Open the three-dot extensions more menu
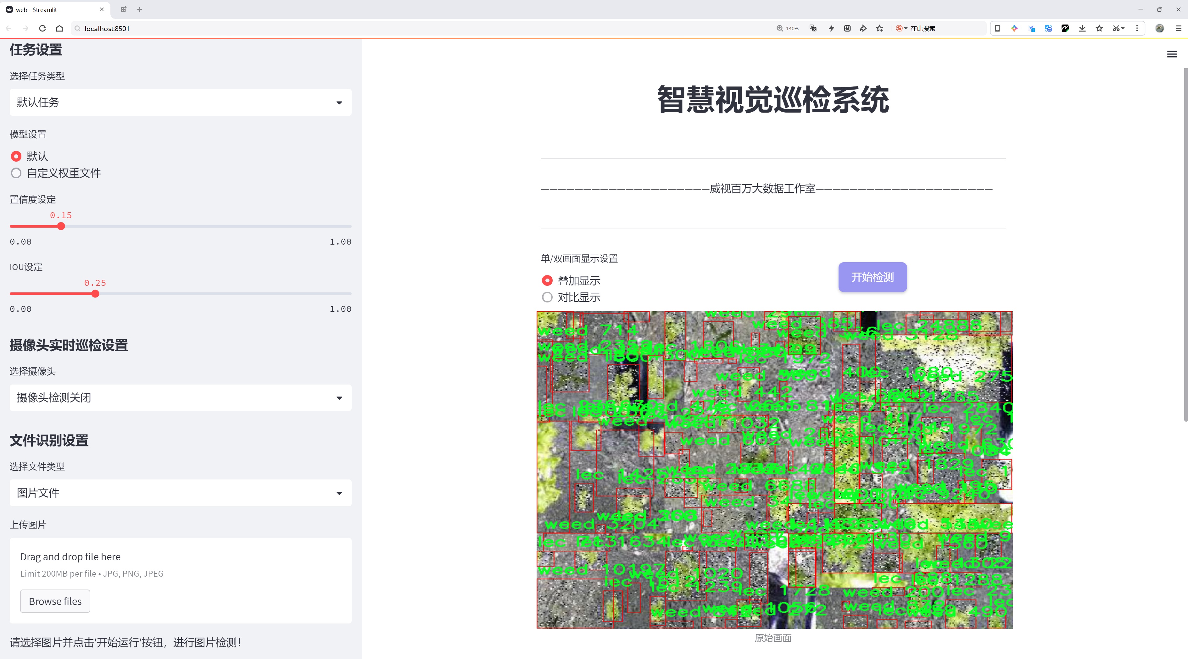 click(1137, 29)
